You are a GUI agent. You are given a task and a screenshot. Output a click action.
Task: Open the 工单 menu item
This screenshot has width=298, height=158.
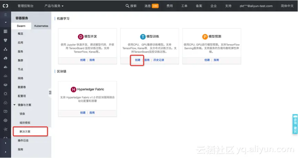tap(184, 6)
